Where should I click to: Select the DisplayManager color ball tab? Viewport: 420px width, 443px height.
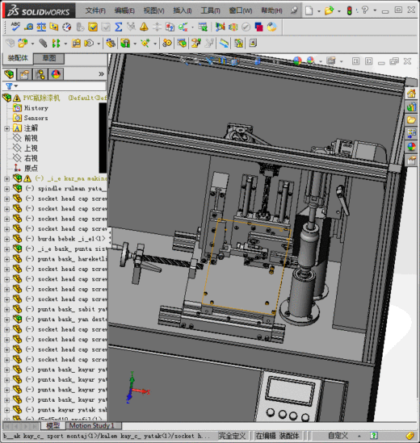[x=56, y=74]
